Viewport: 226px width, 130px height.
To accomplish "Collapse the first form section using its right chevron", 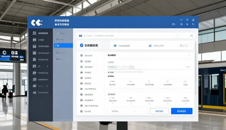I will [x=189, y=55].
